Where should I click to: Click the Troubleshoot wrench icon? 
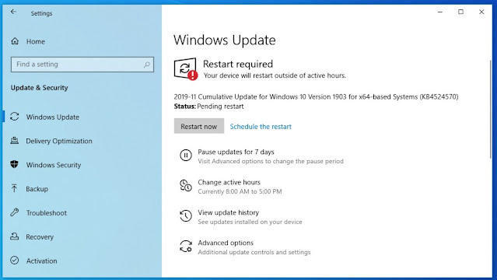pyautogui.click(x=14, y=212)
